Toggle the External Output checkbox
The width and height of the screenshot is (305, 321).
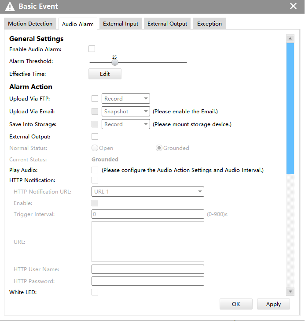(x=95, y=137)
